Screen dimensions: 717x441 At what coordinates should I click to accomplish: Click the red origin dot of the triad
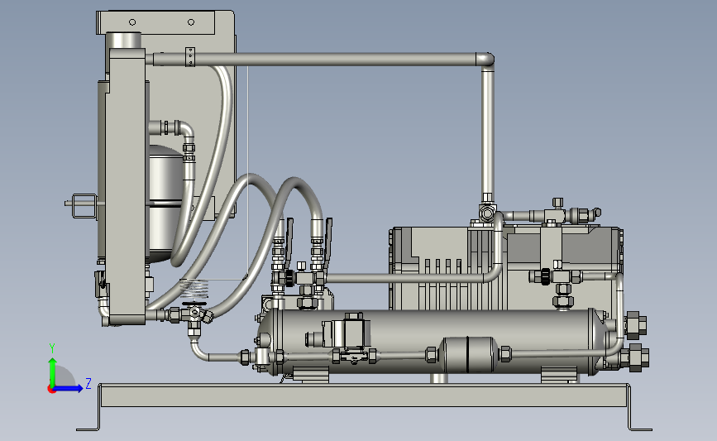point(51,390)
